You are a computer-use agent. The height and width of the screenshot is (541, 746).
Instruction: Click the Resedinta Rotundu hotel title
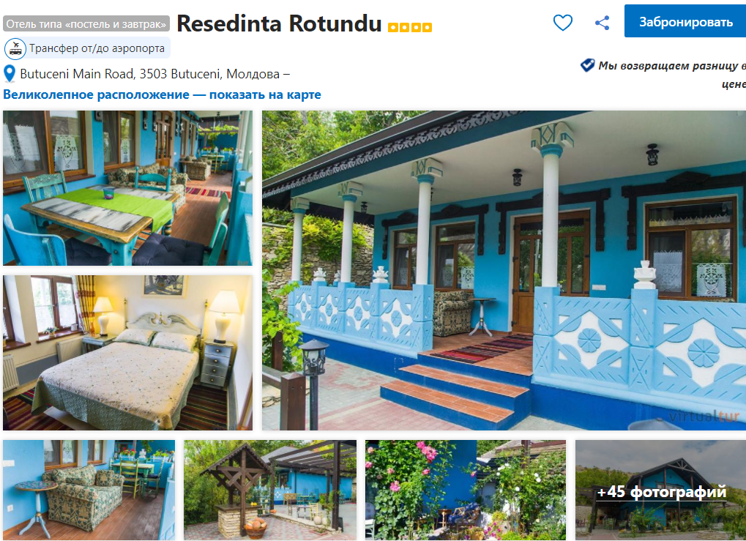tap(279, 23)
